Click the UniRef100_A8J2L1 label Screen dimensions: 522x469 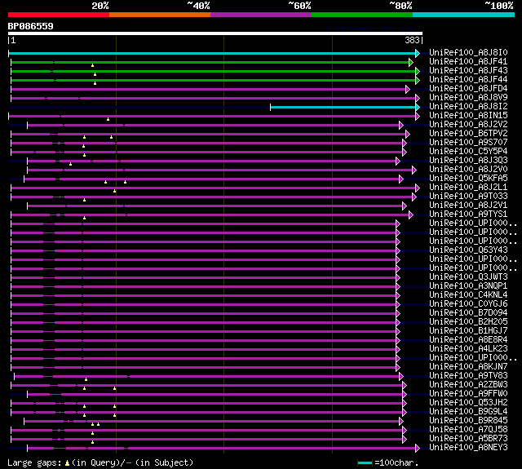(x=468, y=188)
